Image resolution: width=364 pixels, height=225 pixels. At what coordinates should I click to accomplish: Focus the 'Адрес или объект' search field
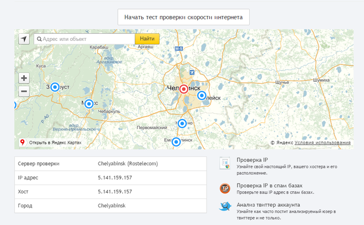coord(85,39)
